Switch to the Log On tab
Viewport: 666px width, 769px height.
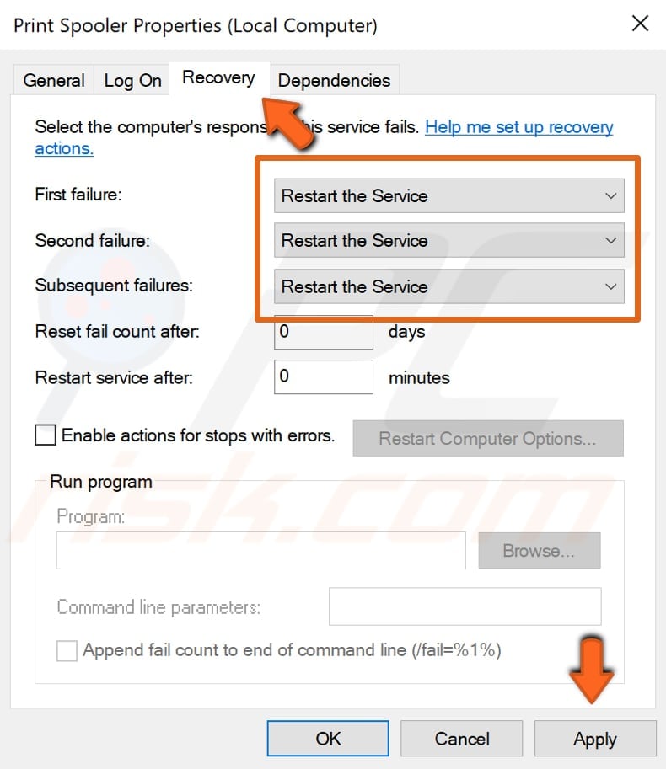[x=132, y=80]
